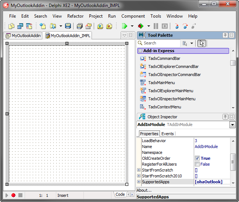Click the About... link in Object Inspector
Viewport: 239px width, 202px height.
coord(144,190)
